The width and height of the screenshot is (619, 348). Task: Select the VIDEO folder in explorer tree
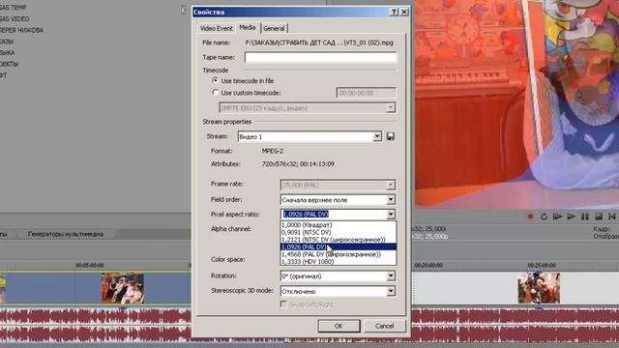click(15, 18)
